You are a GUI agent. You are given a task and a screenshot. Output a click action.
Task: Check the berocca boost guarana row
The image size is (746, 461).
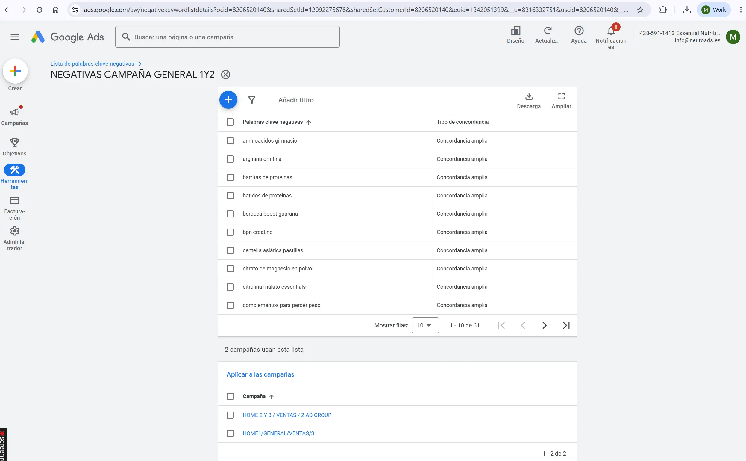230,214
